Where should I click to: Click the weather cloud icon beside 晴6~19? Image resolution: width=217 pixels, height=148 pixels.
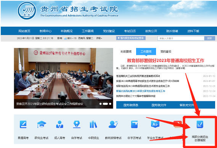[x=66, y=38]
